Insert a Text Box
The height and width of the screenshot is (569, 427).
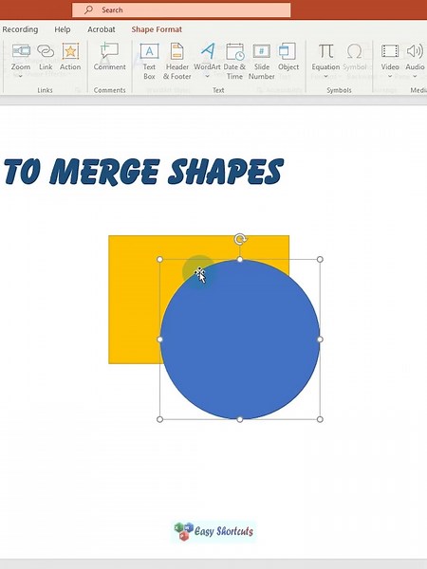149,61
